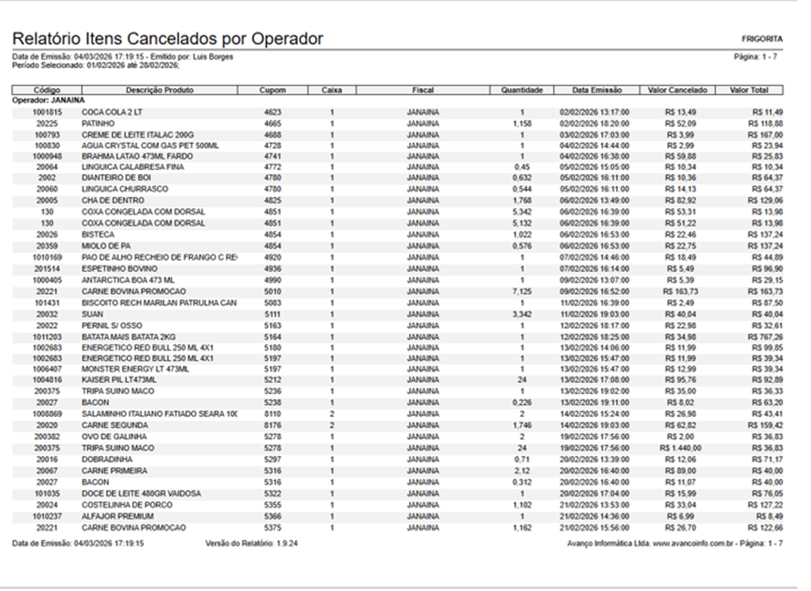811x591 pixels.
Task: Click the Data Emissão column header
Action: tap(597, 90)
